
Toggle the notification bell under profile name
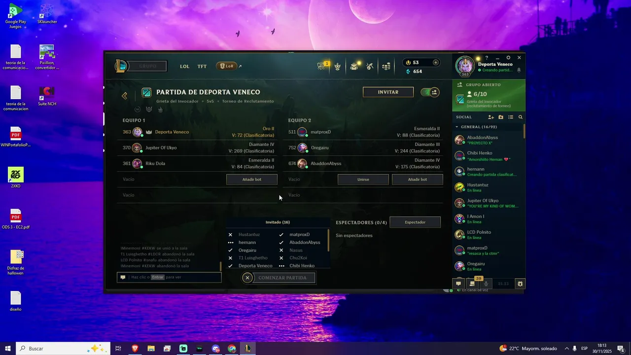pos(519,70)
